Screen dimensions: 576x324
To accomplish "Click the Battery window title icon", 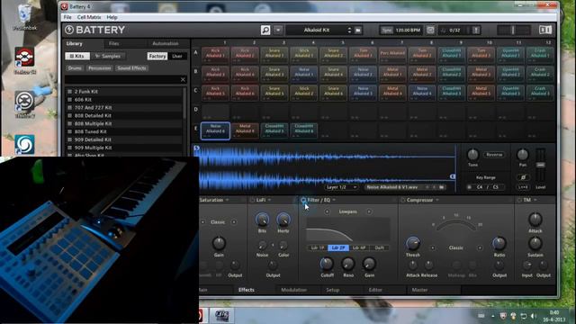I will click(64, 6).
